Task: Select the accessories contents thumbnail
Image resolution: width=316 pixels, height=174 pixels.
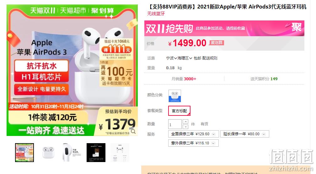Action: (120, 153)
